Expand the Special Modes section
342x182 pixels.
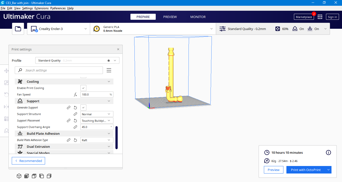(x=64, y=152)
